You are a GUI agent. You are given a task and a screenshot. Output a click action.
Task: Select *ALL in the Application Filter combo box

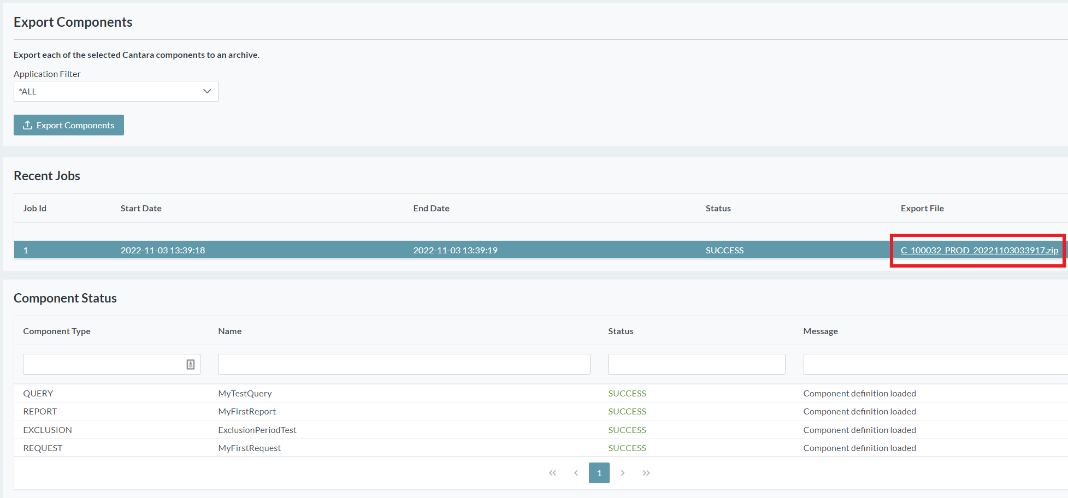click(x=82, y=91)
